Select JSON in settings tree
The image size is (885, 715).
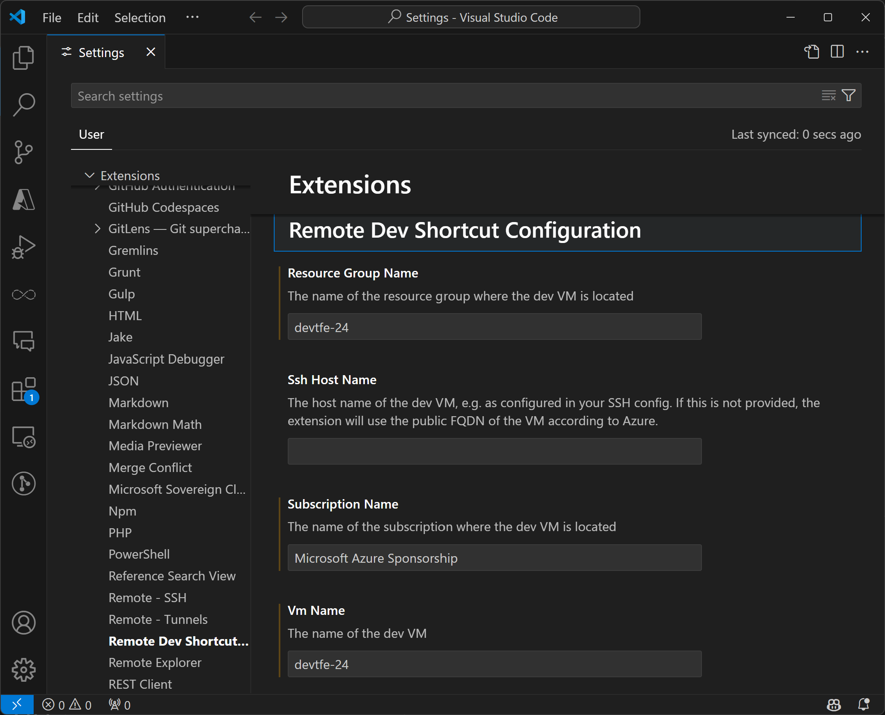[x=123, y=381]
